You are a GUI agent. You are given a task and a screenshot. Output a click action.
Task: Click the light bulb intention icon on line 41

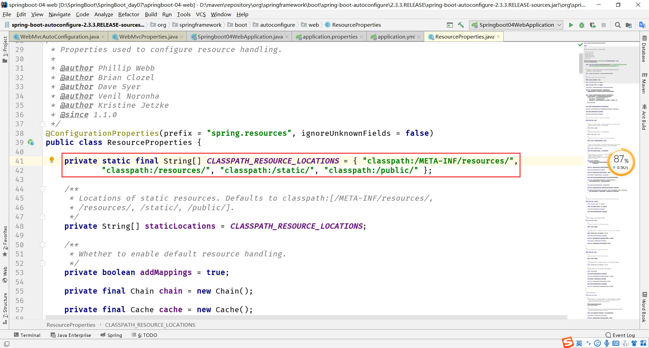[52, 160]
